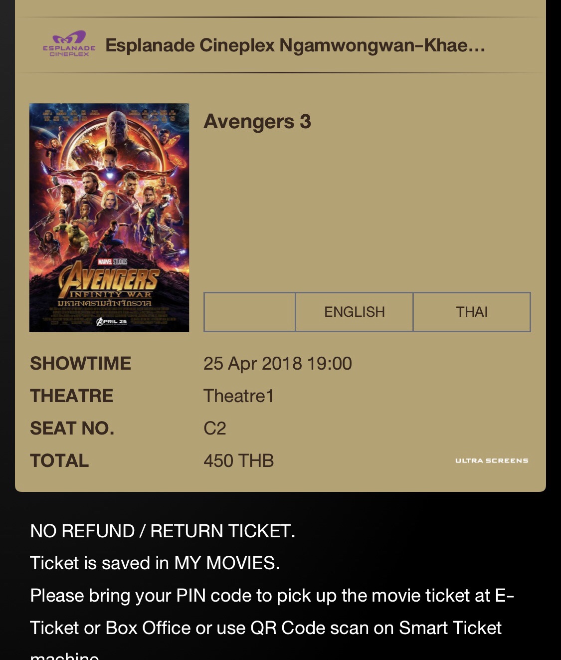This screenshot has height=660, width=561.
Task: Tap the QR Code Smart Ticket line
Action: 266,628
